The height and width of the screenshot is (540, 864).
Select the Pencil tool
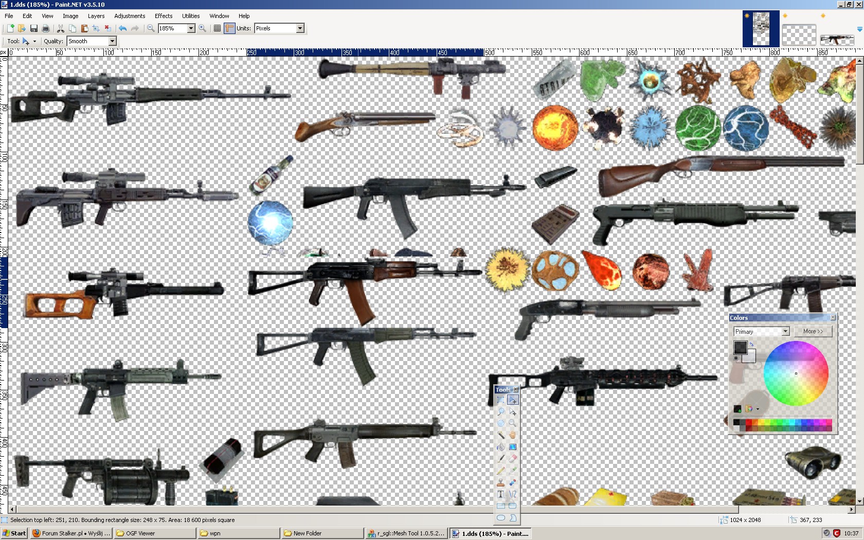[501, 471]
